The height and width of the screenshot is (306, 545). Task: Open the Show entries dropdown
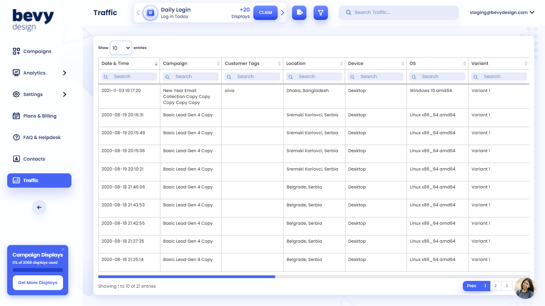[x=120, y=47]
